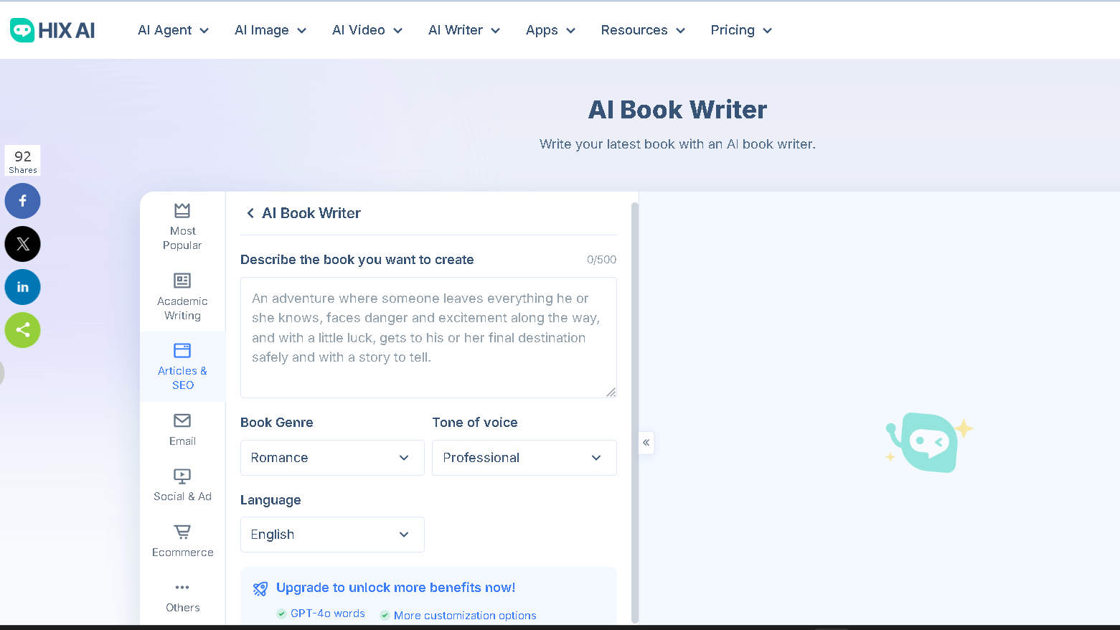This screenshot has height=630, width=1120.
Task: Share the page on Facebook
Action: (x=22, y=201)
